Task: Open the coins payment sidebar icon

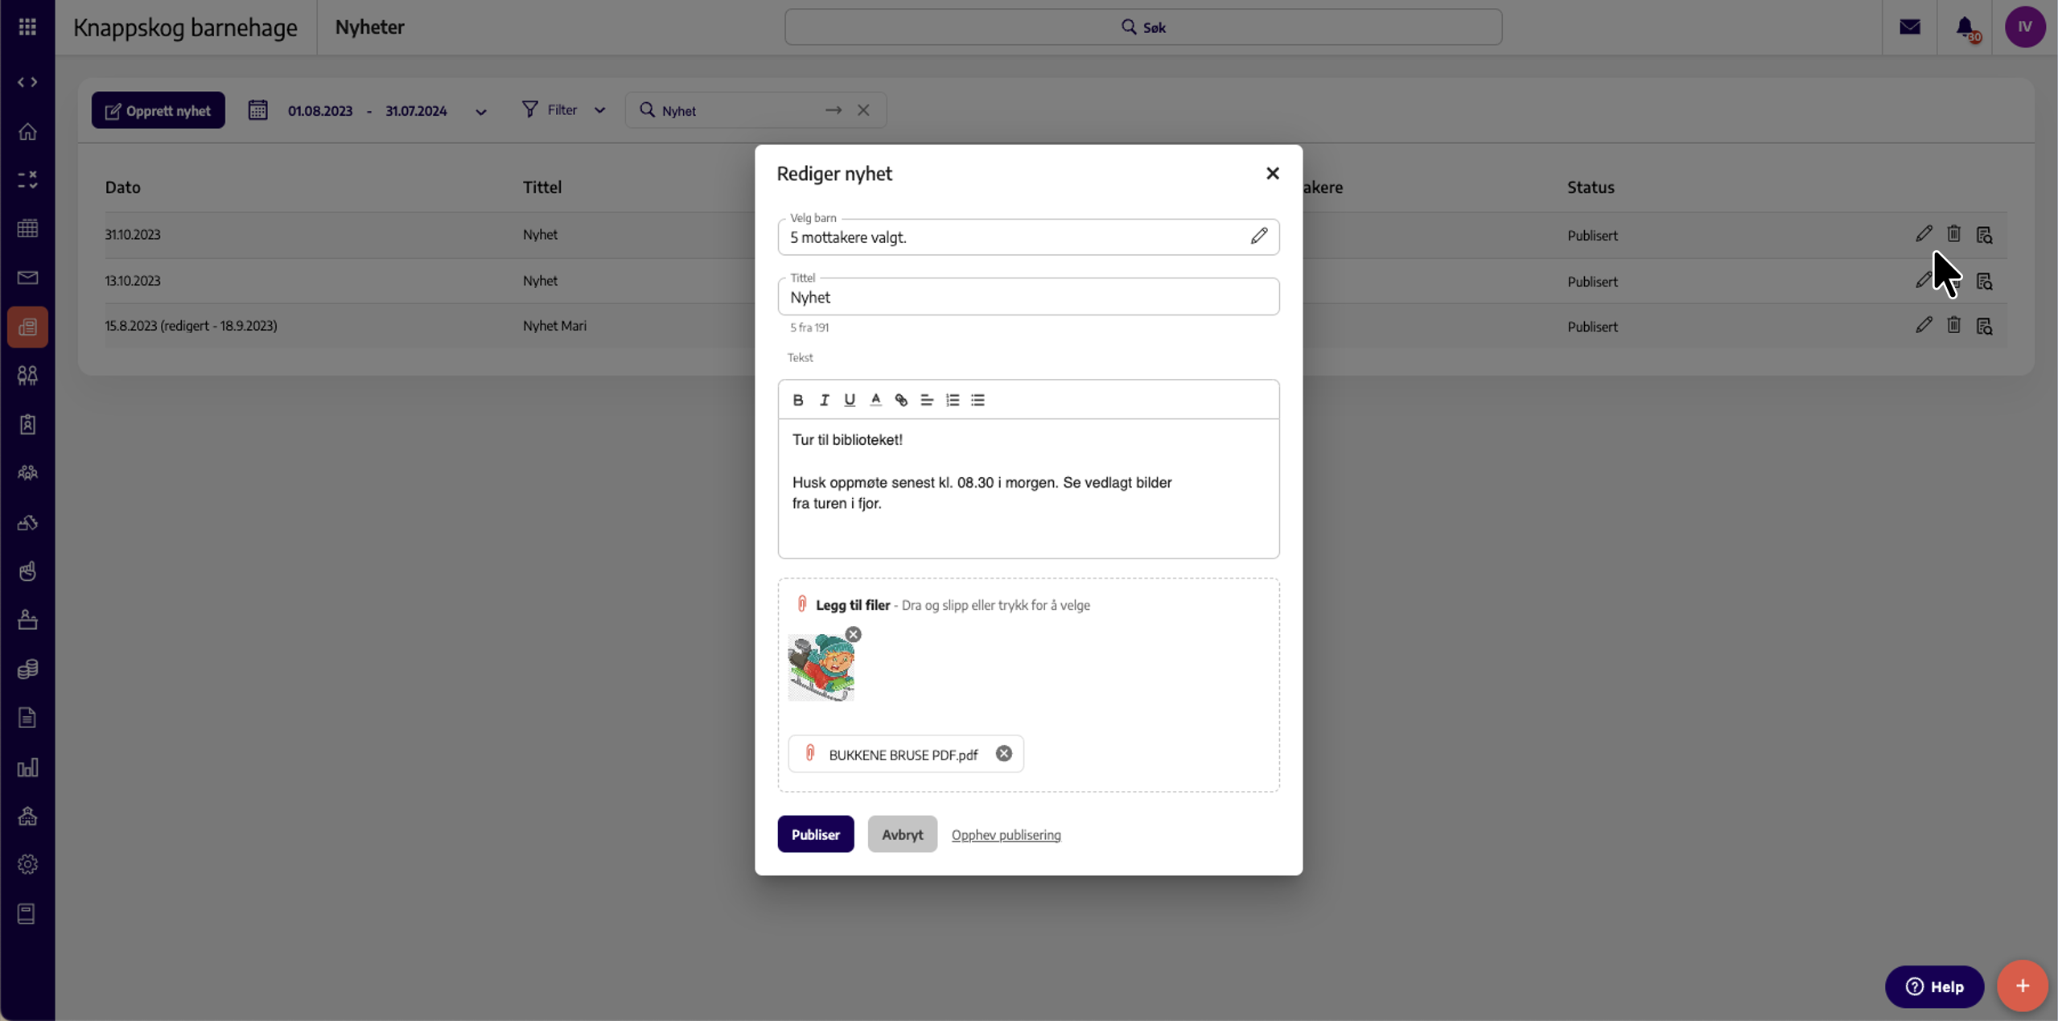Action: (x=27, y=669)
